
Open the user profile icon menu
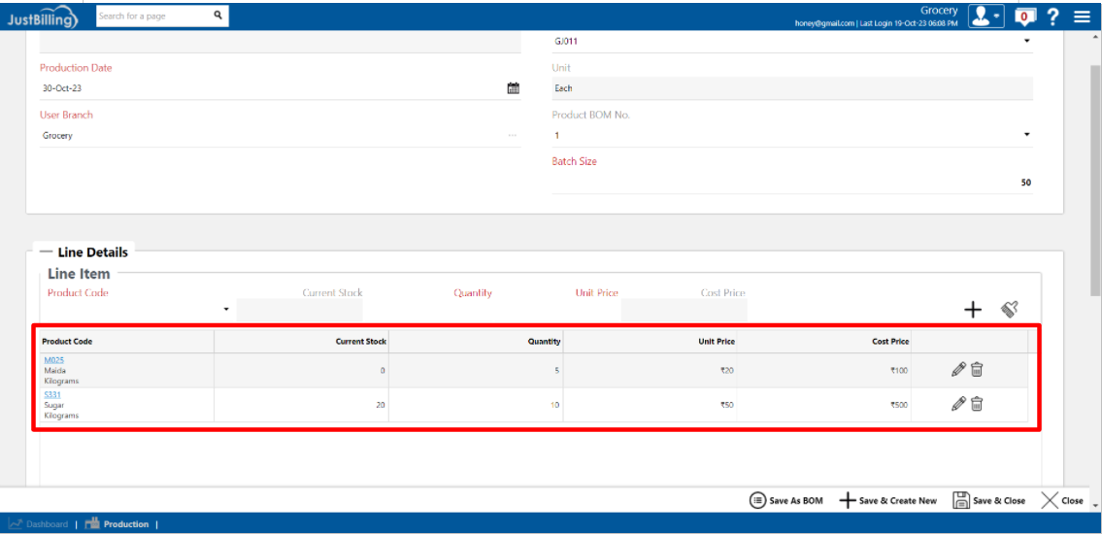tap(985, 16)
